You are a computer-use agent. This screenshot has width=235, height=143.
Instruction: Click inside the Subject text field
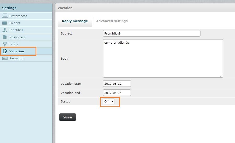coord(152,33)
